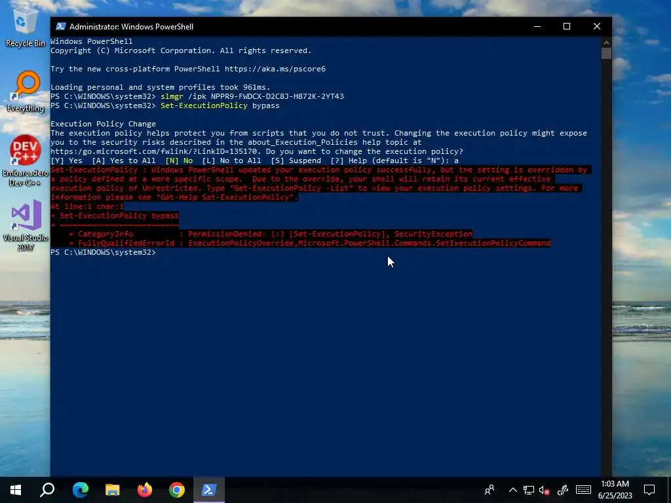Click the "Loading personal and system profiles" line
Image resolution: width=671 pixels, height=503 pixels.
[x=161, y=87]
